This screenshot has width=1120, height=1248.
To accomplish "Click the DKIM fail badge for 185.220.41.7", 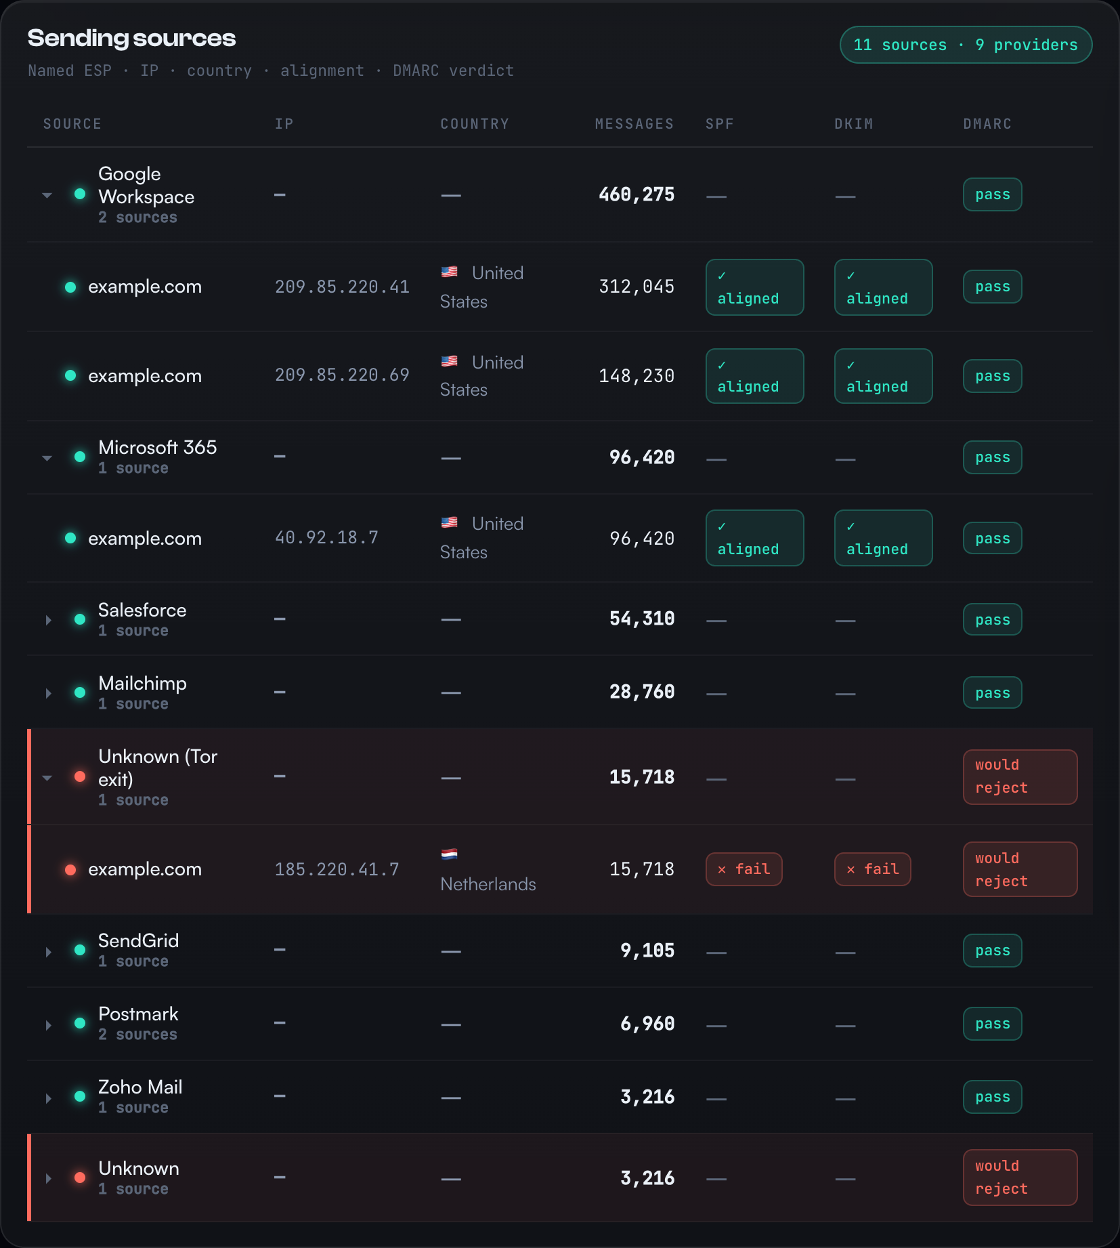I will [x=873, y=869].
